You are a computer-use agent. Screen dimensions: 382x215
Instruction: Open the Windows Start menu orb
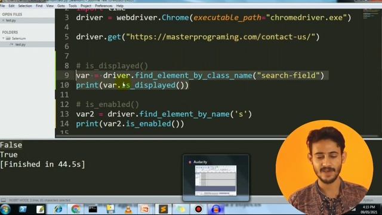[5, 209]
